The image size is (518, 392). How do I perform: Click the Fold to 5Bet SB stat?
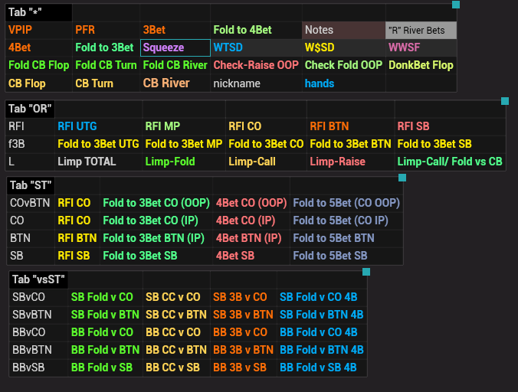(329, 256)
